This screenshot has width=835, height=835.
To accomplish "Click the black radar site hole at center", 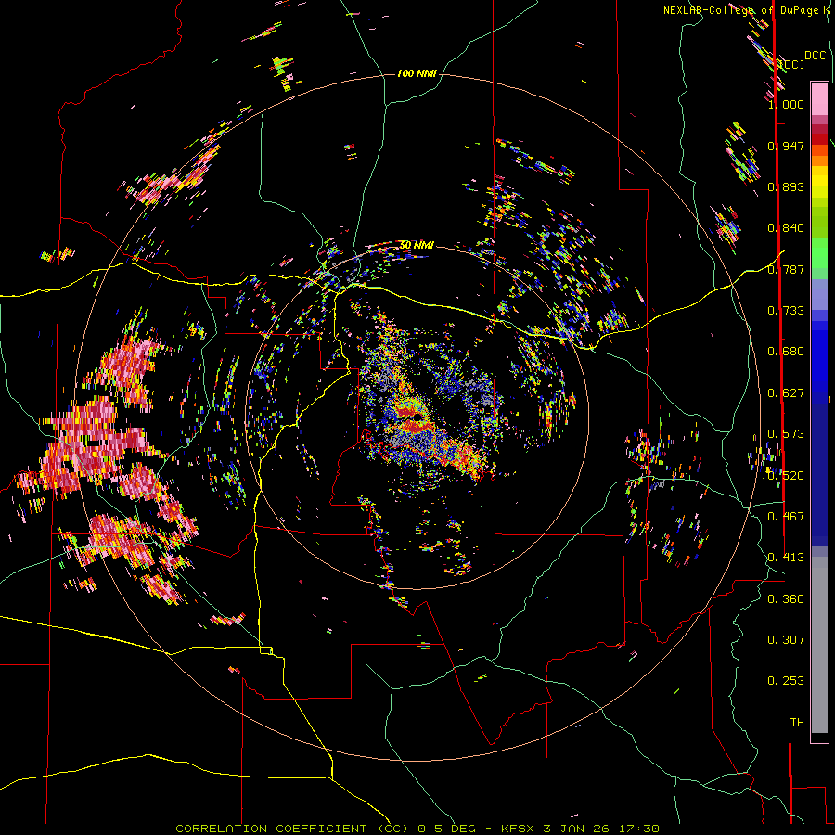I will [x=417, y=417].
